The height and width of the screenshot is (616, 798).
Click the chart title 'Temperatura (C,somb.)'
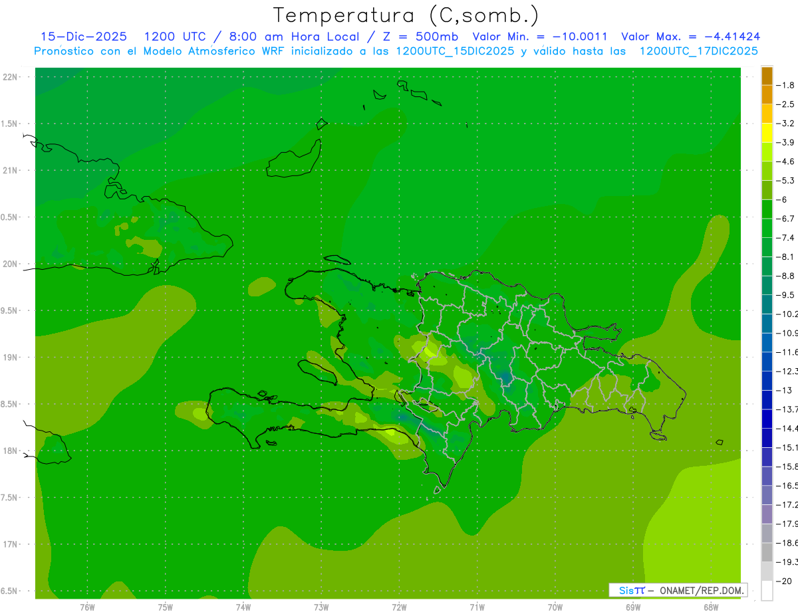point(406,15)
